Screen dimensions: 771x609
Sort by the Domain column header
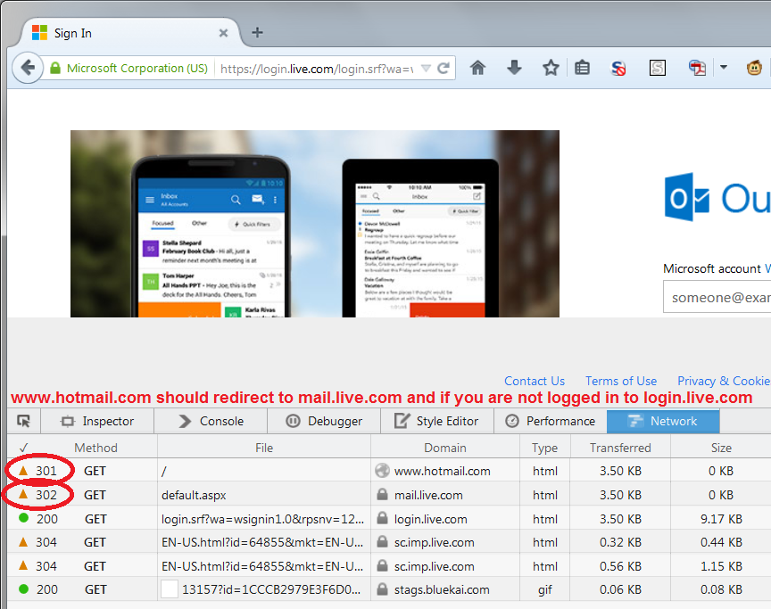tap(445, 448)
